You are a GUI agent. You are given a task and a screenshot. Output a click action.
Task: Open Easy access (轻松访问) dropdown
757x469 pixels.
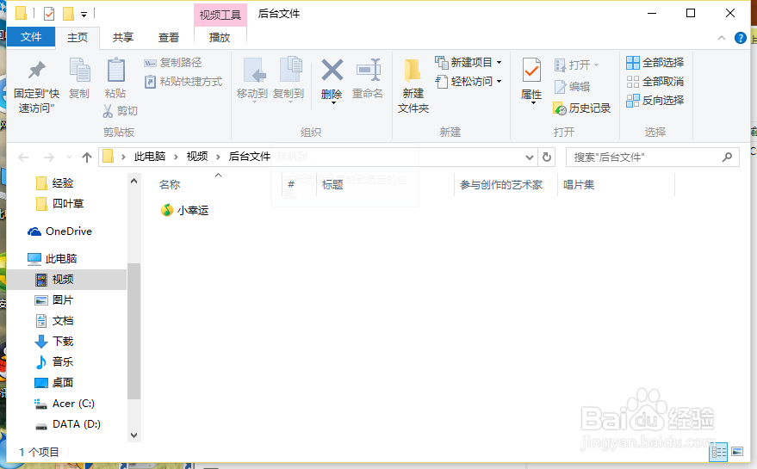pos(468,82)
